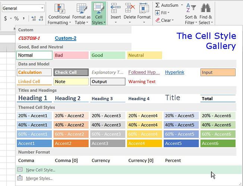The width and height of the screenshot is (243, 186).
Task: Expand the General number format dropdown
Action: 41,8
